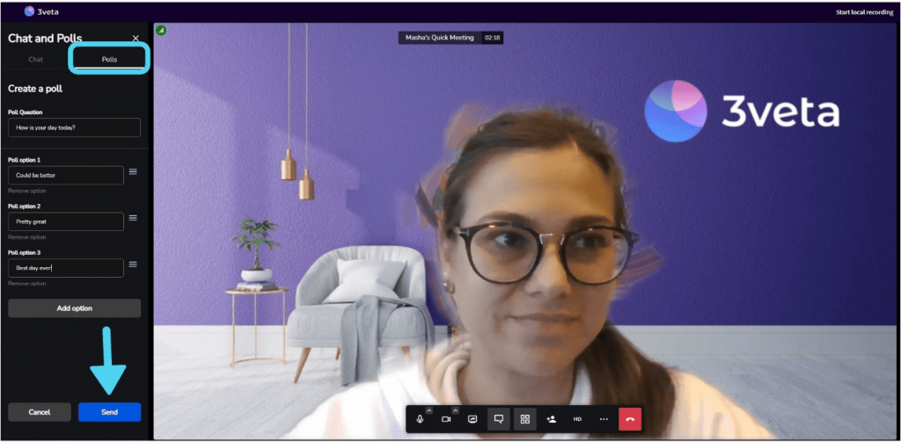This screenshot has height=442, width=901.
Task: Check the green connection quality indicator
Action: point(161,30)
